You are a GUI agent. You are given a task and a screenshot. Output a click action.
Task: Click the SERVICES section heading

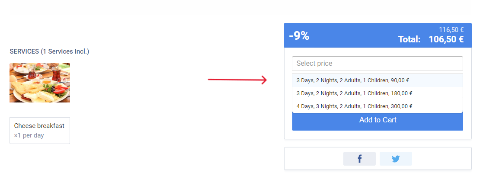point(24,51)
